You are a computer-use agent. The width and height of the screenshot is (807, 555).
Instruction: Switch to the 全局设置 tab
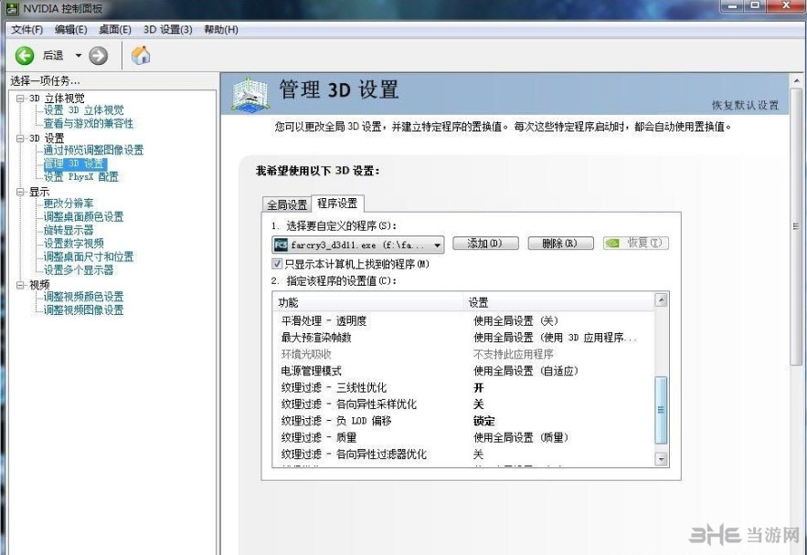pos(287,204)
